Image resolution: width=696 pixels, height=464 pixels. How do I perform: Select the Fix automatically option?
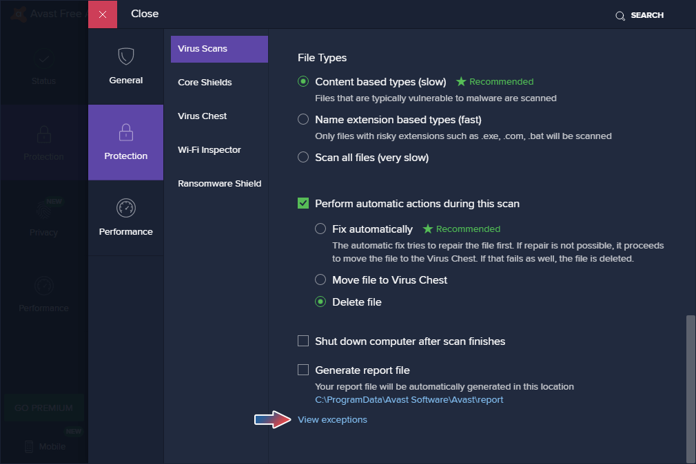click(320, 229)
